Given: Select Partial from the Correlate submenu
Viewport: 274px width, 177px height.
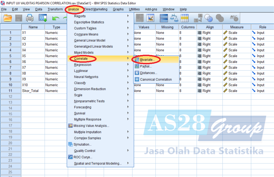Looking at the screenshot, I should coord(146,66).
